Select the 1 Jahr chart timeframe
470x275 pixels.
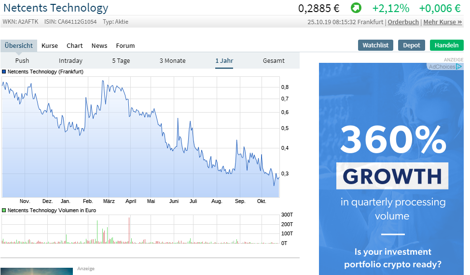click(224, 60)
